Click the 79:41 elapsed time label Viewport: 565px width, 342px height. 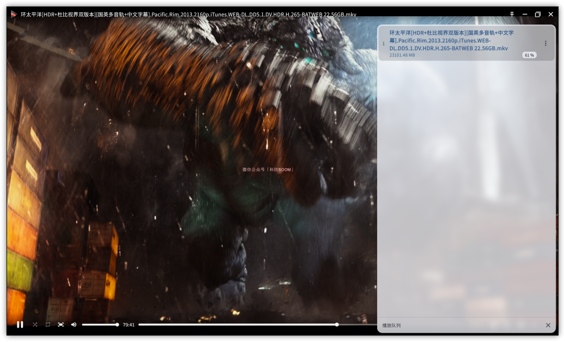pos(129,325)
